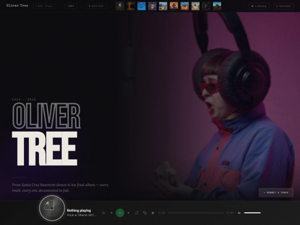The height and width of the screenshot is (225, 300).
Task: Click the Santa Cruz basement demos description
Action: pos(60,188)
